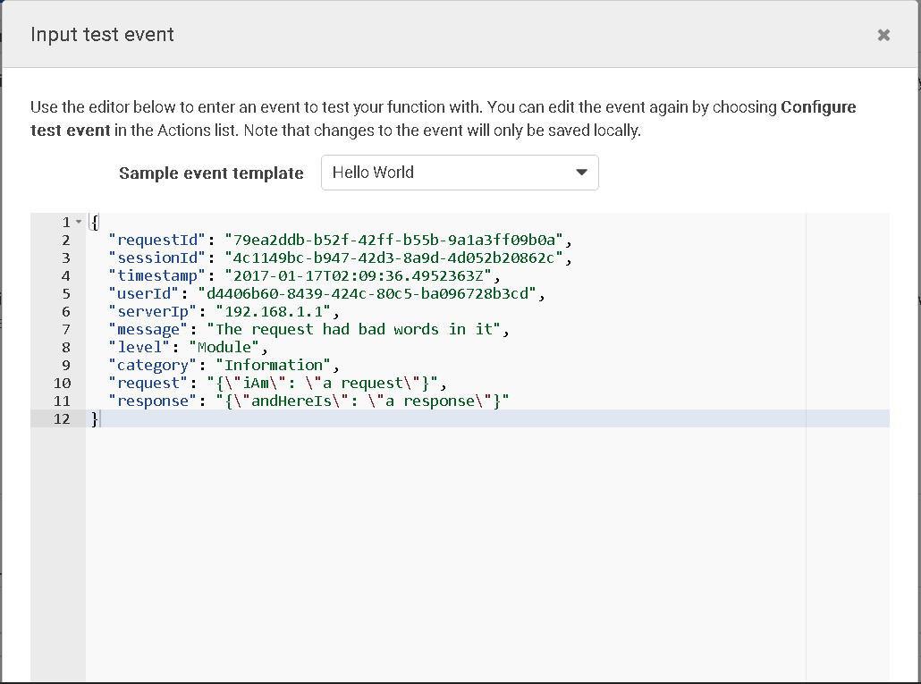921x684 pixels.
Task: Click the Sample event template label
Action: (211, 173)
